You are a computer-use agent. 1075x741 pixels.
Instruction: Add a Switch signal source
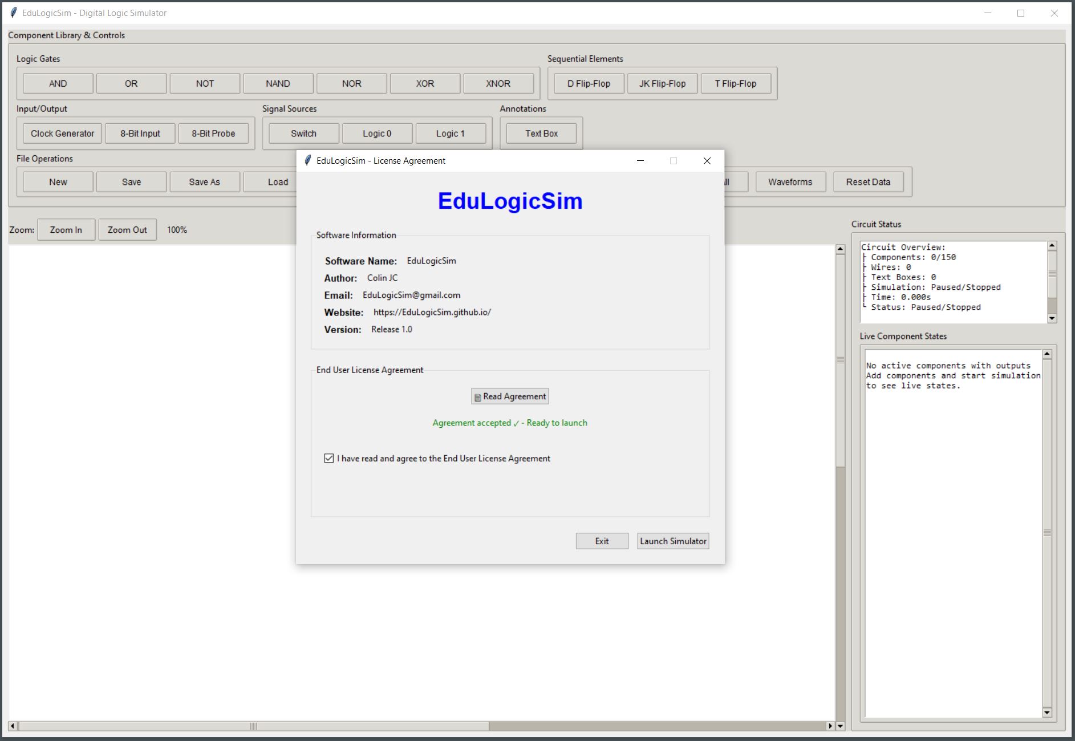pyautogui.click(x=304, y=133)
